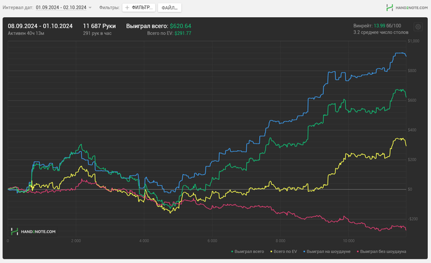This screenshot has width=431, height=263.
Task: Click the 11 687 Руки hands count
Action: 99,26
